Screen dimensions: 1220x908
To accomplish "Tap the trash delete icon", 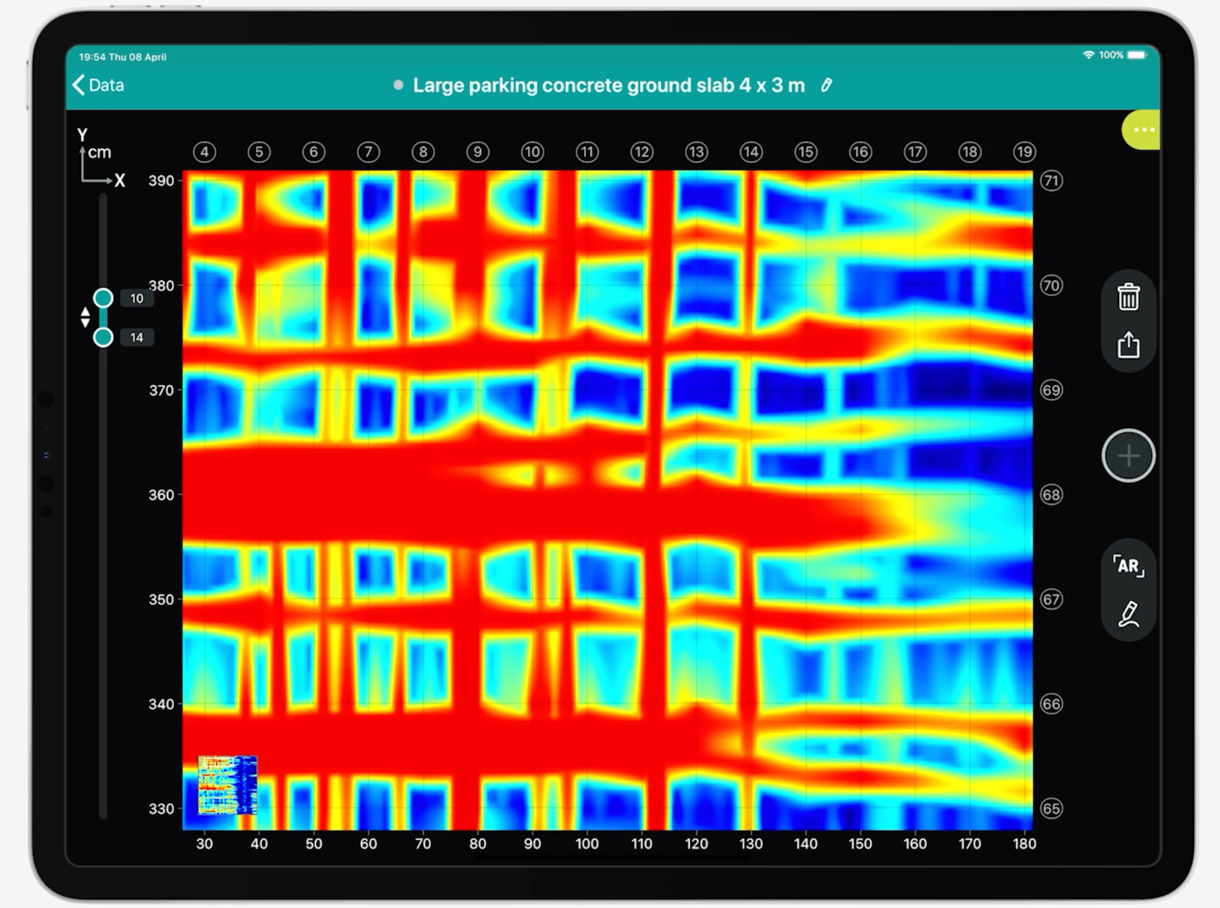I will [1128, 297].
